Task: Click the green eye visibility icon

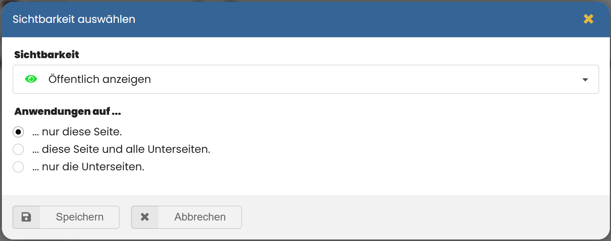Action: pyautogui.click(x=31, y=79)
